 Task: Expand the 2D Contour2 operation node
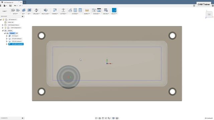tap(7, 39)
